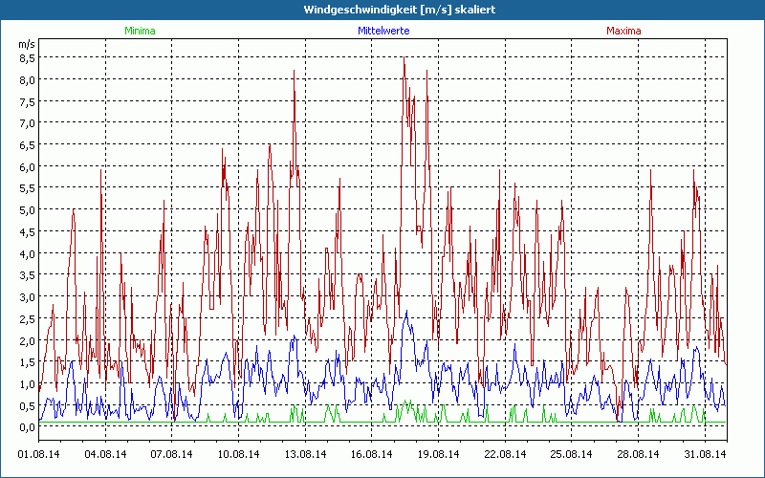Screen dimensions: 765x478
Task: Select the green Minima legend label
Action: 140,31
